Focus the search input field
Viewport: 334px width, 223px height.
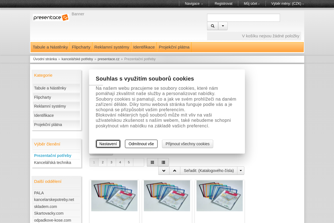click(x=244, y=18)
